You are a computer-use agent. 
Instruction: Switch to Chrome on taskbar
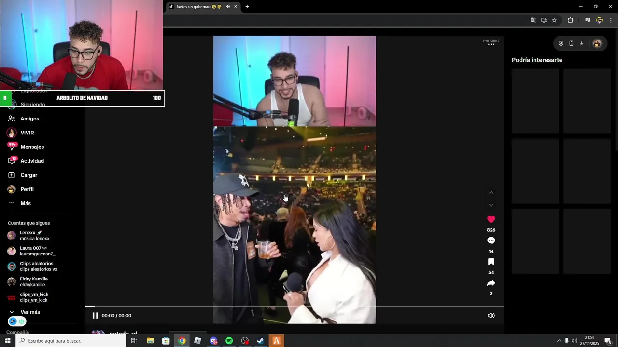182,341
